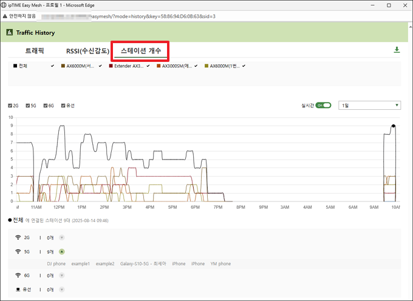
Task: Click the black 전체 legend color swatch
Action: click(x=15, y=65)
